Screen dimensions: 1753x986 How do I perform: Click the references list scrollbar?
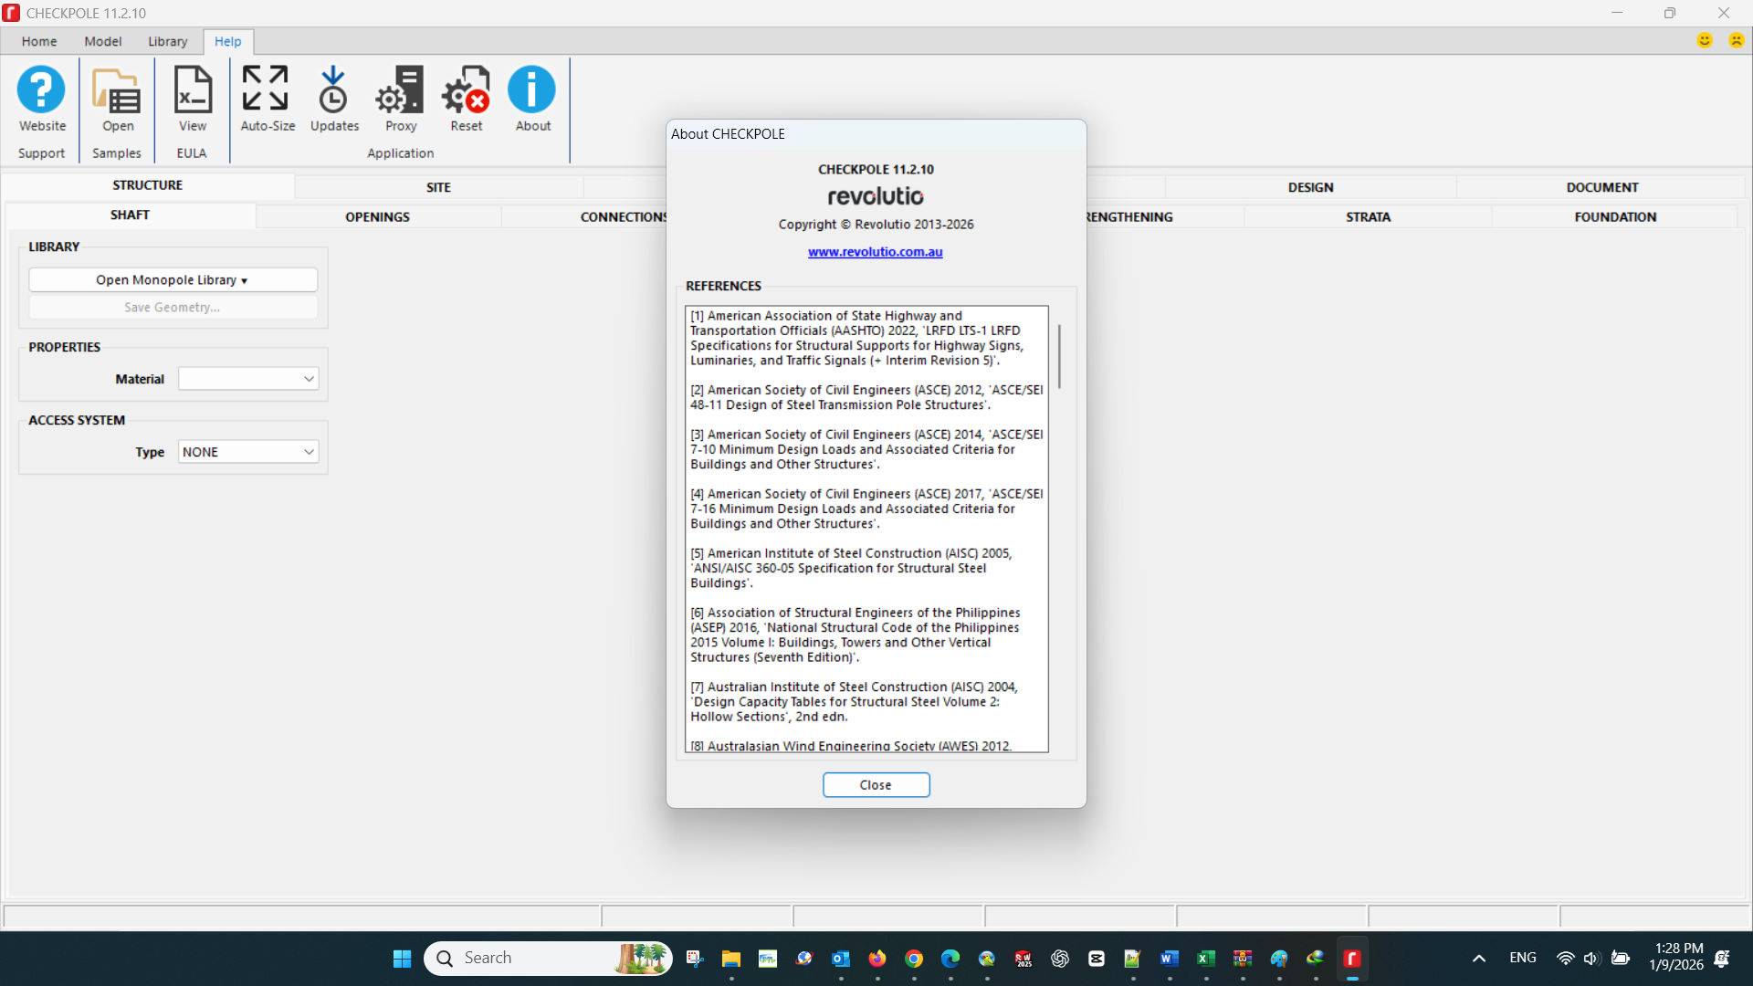[x=1059, y=356]
